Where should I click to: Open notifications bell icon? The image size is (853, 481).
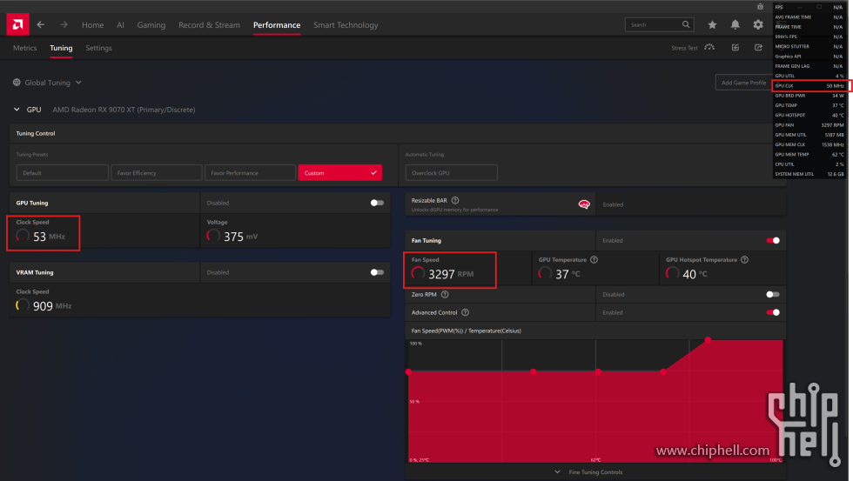pos(735,24)
